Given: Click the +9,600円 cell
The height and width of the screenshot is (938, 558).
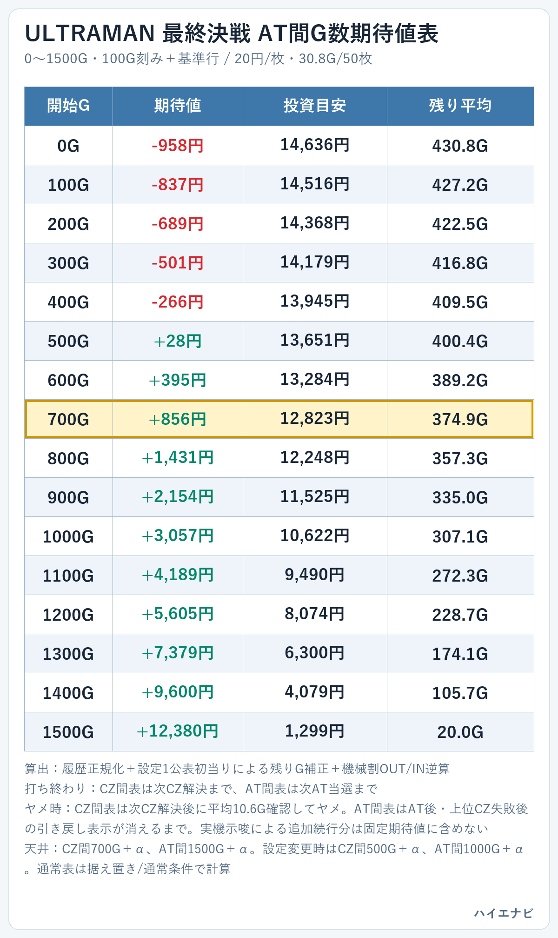Looking at the screenshot, I should [178, 693].
